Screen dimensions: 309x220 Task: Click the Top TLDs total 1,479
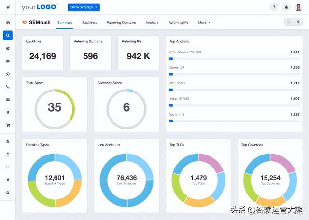pyautogui.click(x=198, y=178)
